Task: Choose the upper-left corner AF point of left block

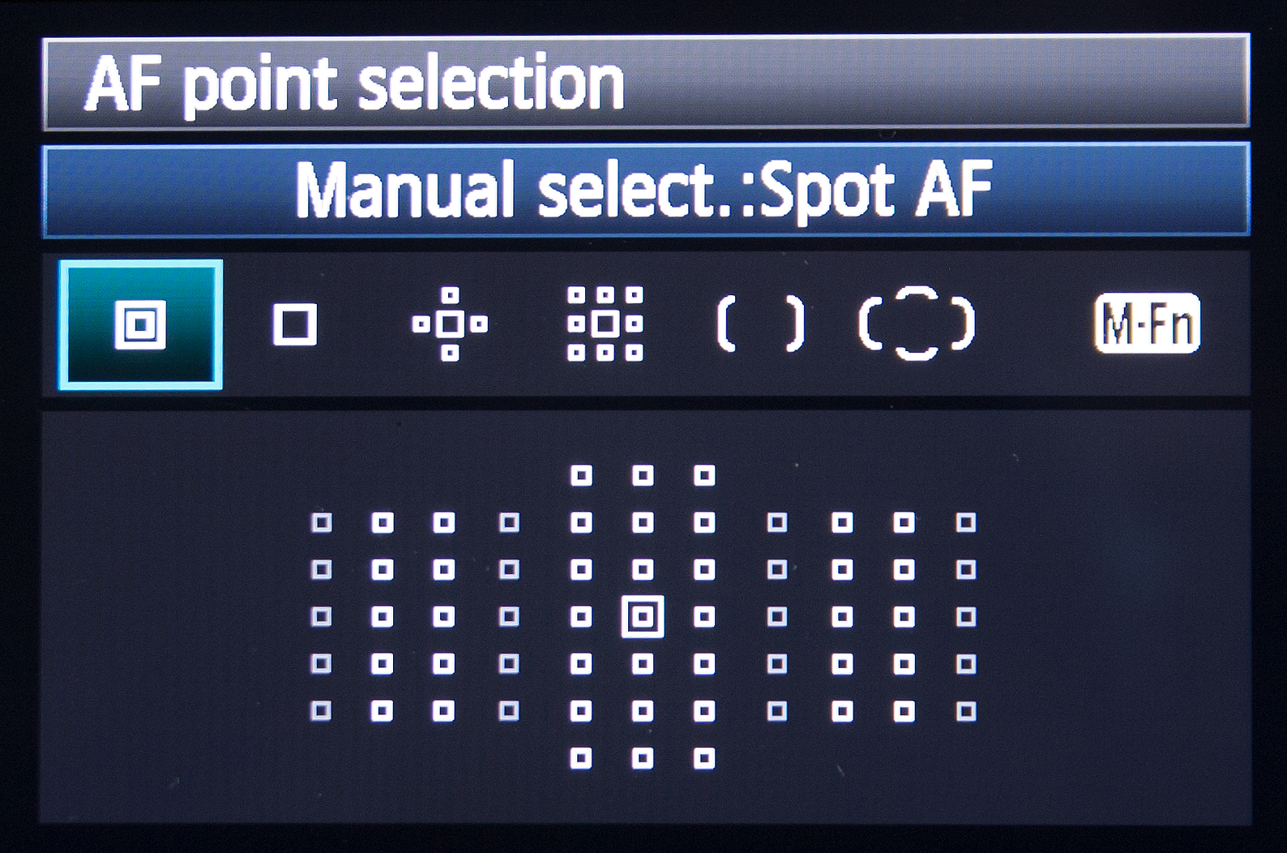Action: (322, 523)
